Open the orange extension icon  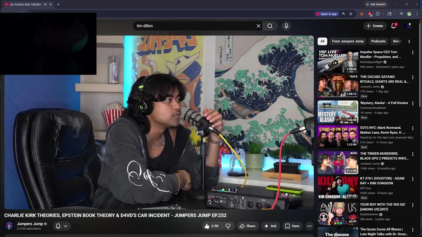[x=362, y=14]
